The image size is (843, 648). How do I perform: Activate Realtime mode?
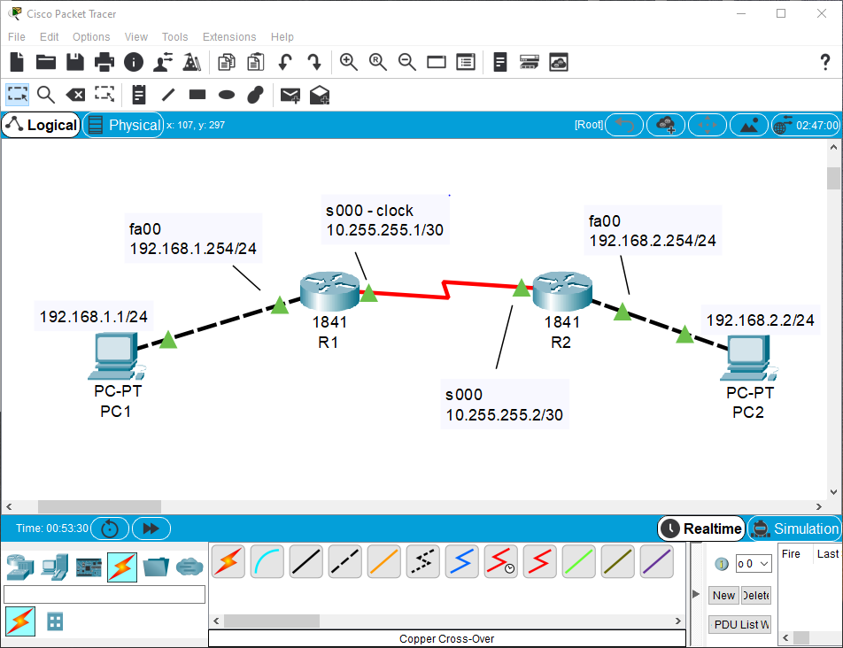pyautogui.click(x=700, y=528)
